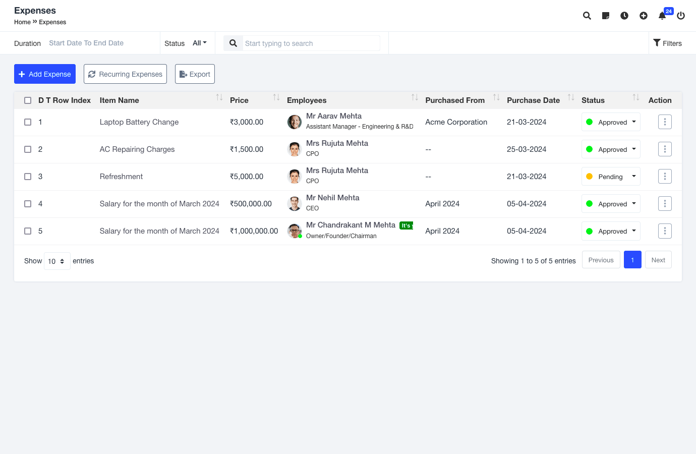Image resolution: width=696 pixels, height=454 pixels.
Task: Open the search icon in top header
Action: pos(587,16)
